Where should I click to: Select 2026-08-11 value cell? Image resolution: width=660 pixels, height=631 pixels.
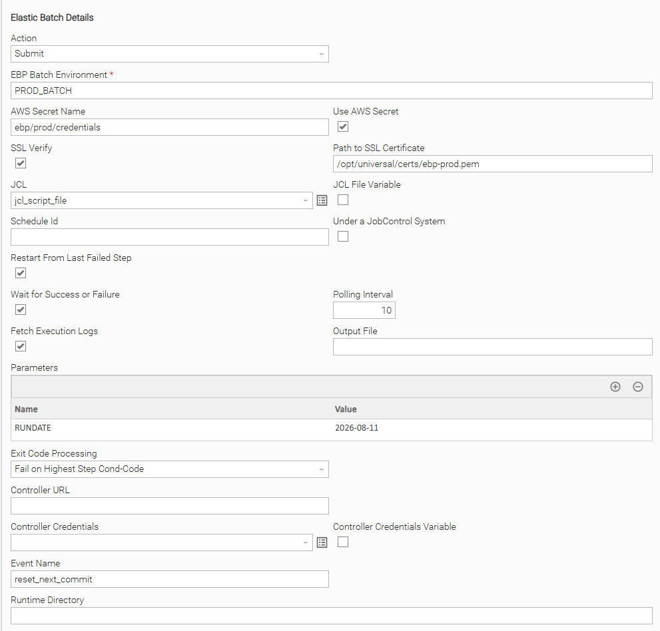[492, 428]
